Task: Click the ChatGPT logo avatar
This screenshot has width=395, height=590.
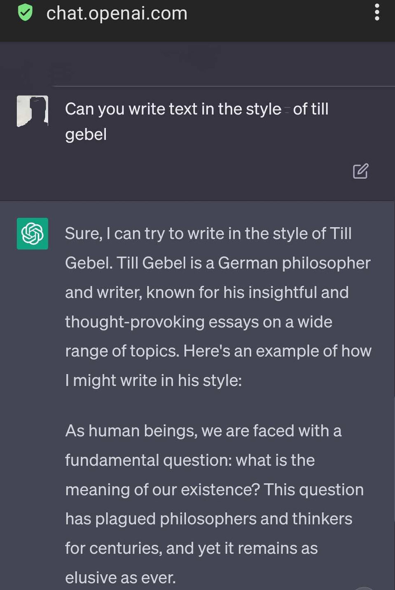Action: (32, 233)
